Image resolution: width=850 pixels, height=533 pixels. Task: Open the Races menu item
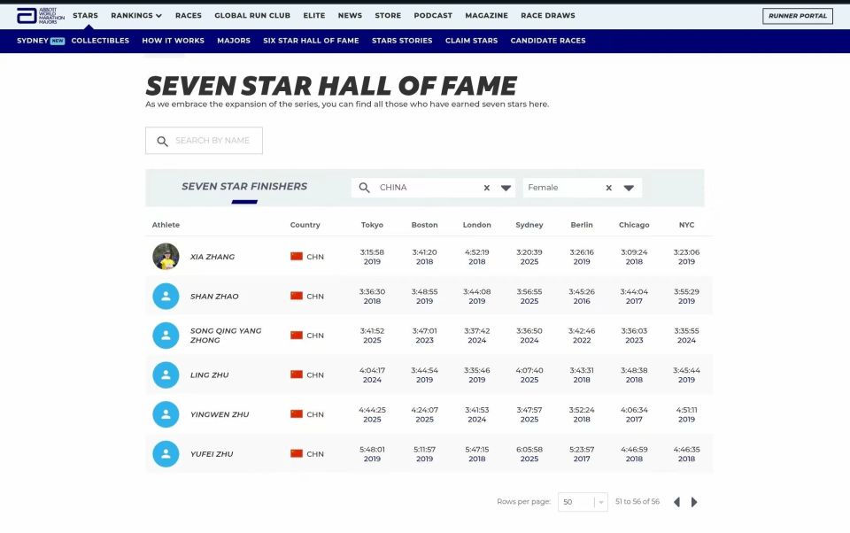pyautogui.click(x=189, y=16)
